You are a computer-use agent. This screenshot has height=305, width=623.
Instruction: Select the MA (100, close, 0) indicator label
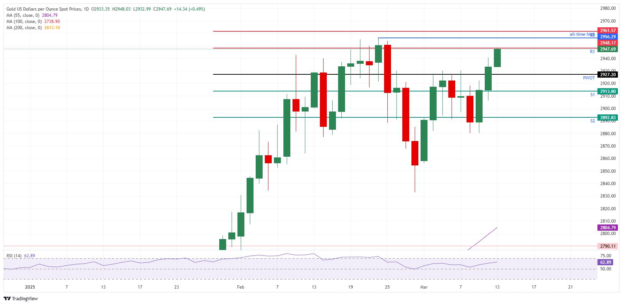click(24, 21)
